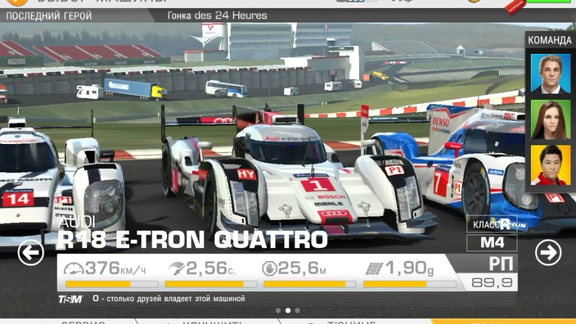Click the РП performance rating label
576x324 pixels.
(x=501, y=264)
